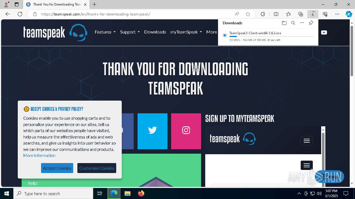Image resolution: width=355 pixels, height=199 pixels.
Task: Open Browser essentials heart icon
Action: (x=325, y=14)
